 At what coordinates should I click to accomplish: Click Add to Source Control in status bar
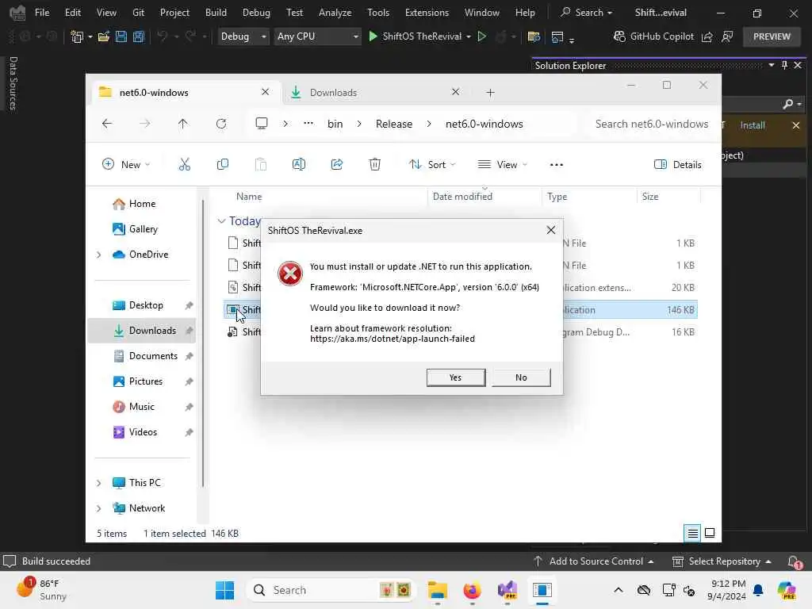point(593,561)
